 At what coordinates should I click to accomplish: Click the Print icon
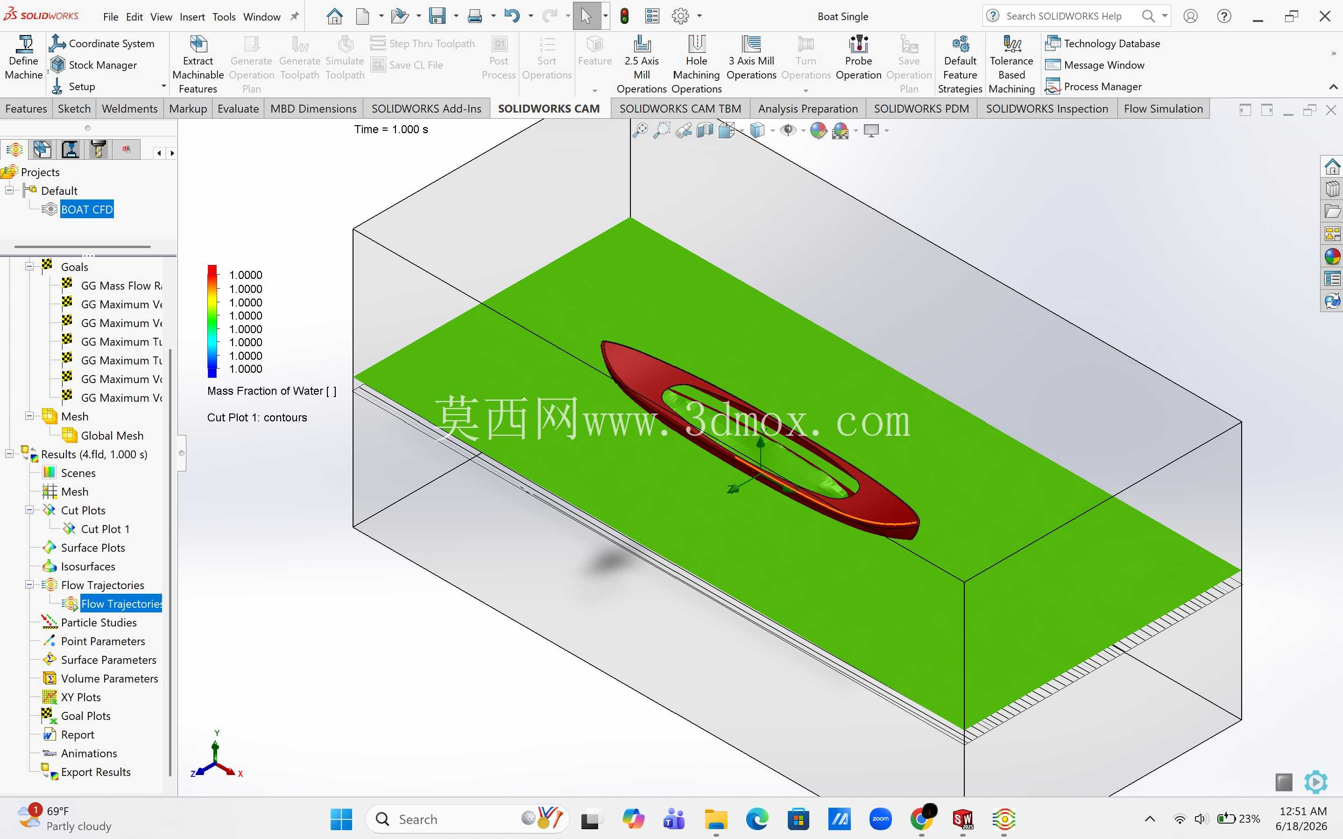[x=474, y=16]
